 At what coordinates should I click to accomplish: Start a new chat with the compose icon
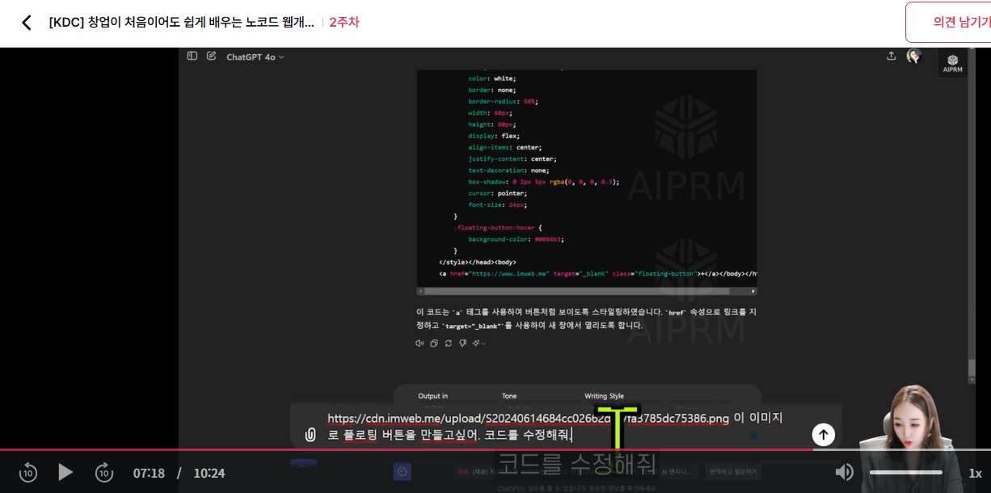212,57
